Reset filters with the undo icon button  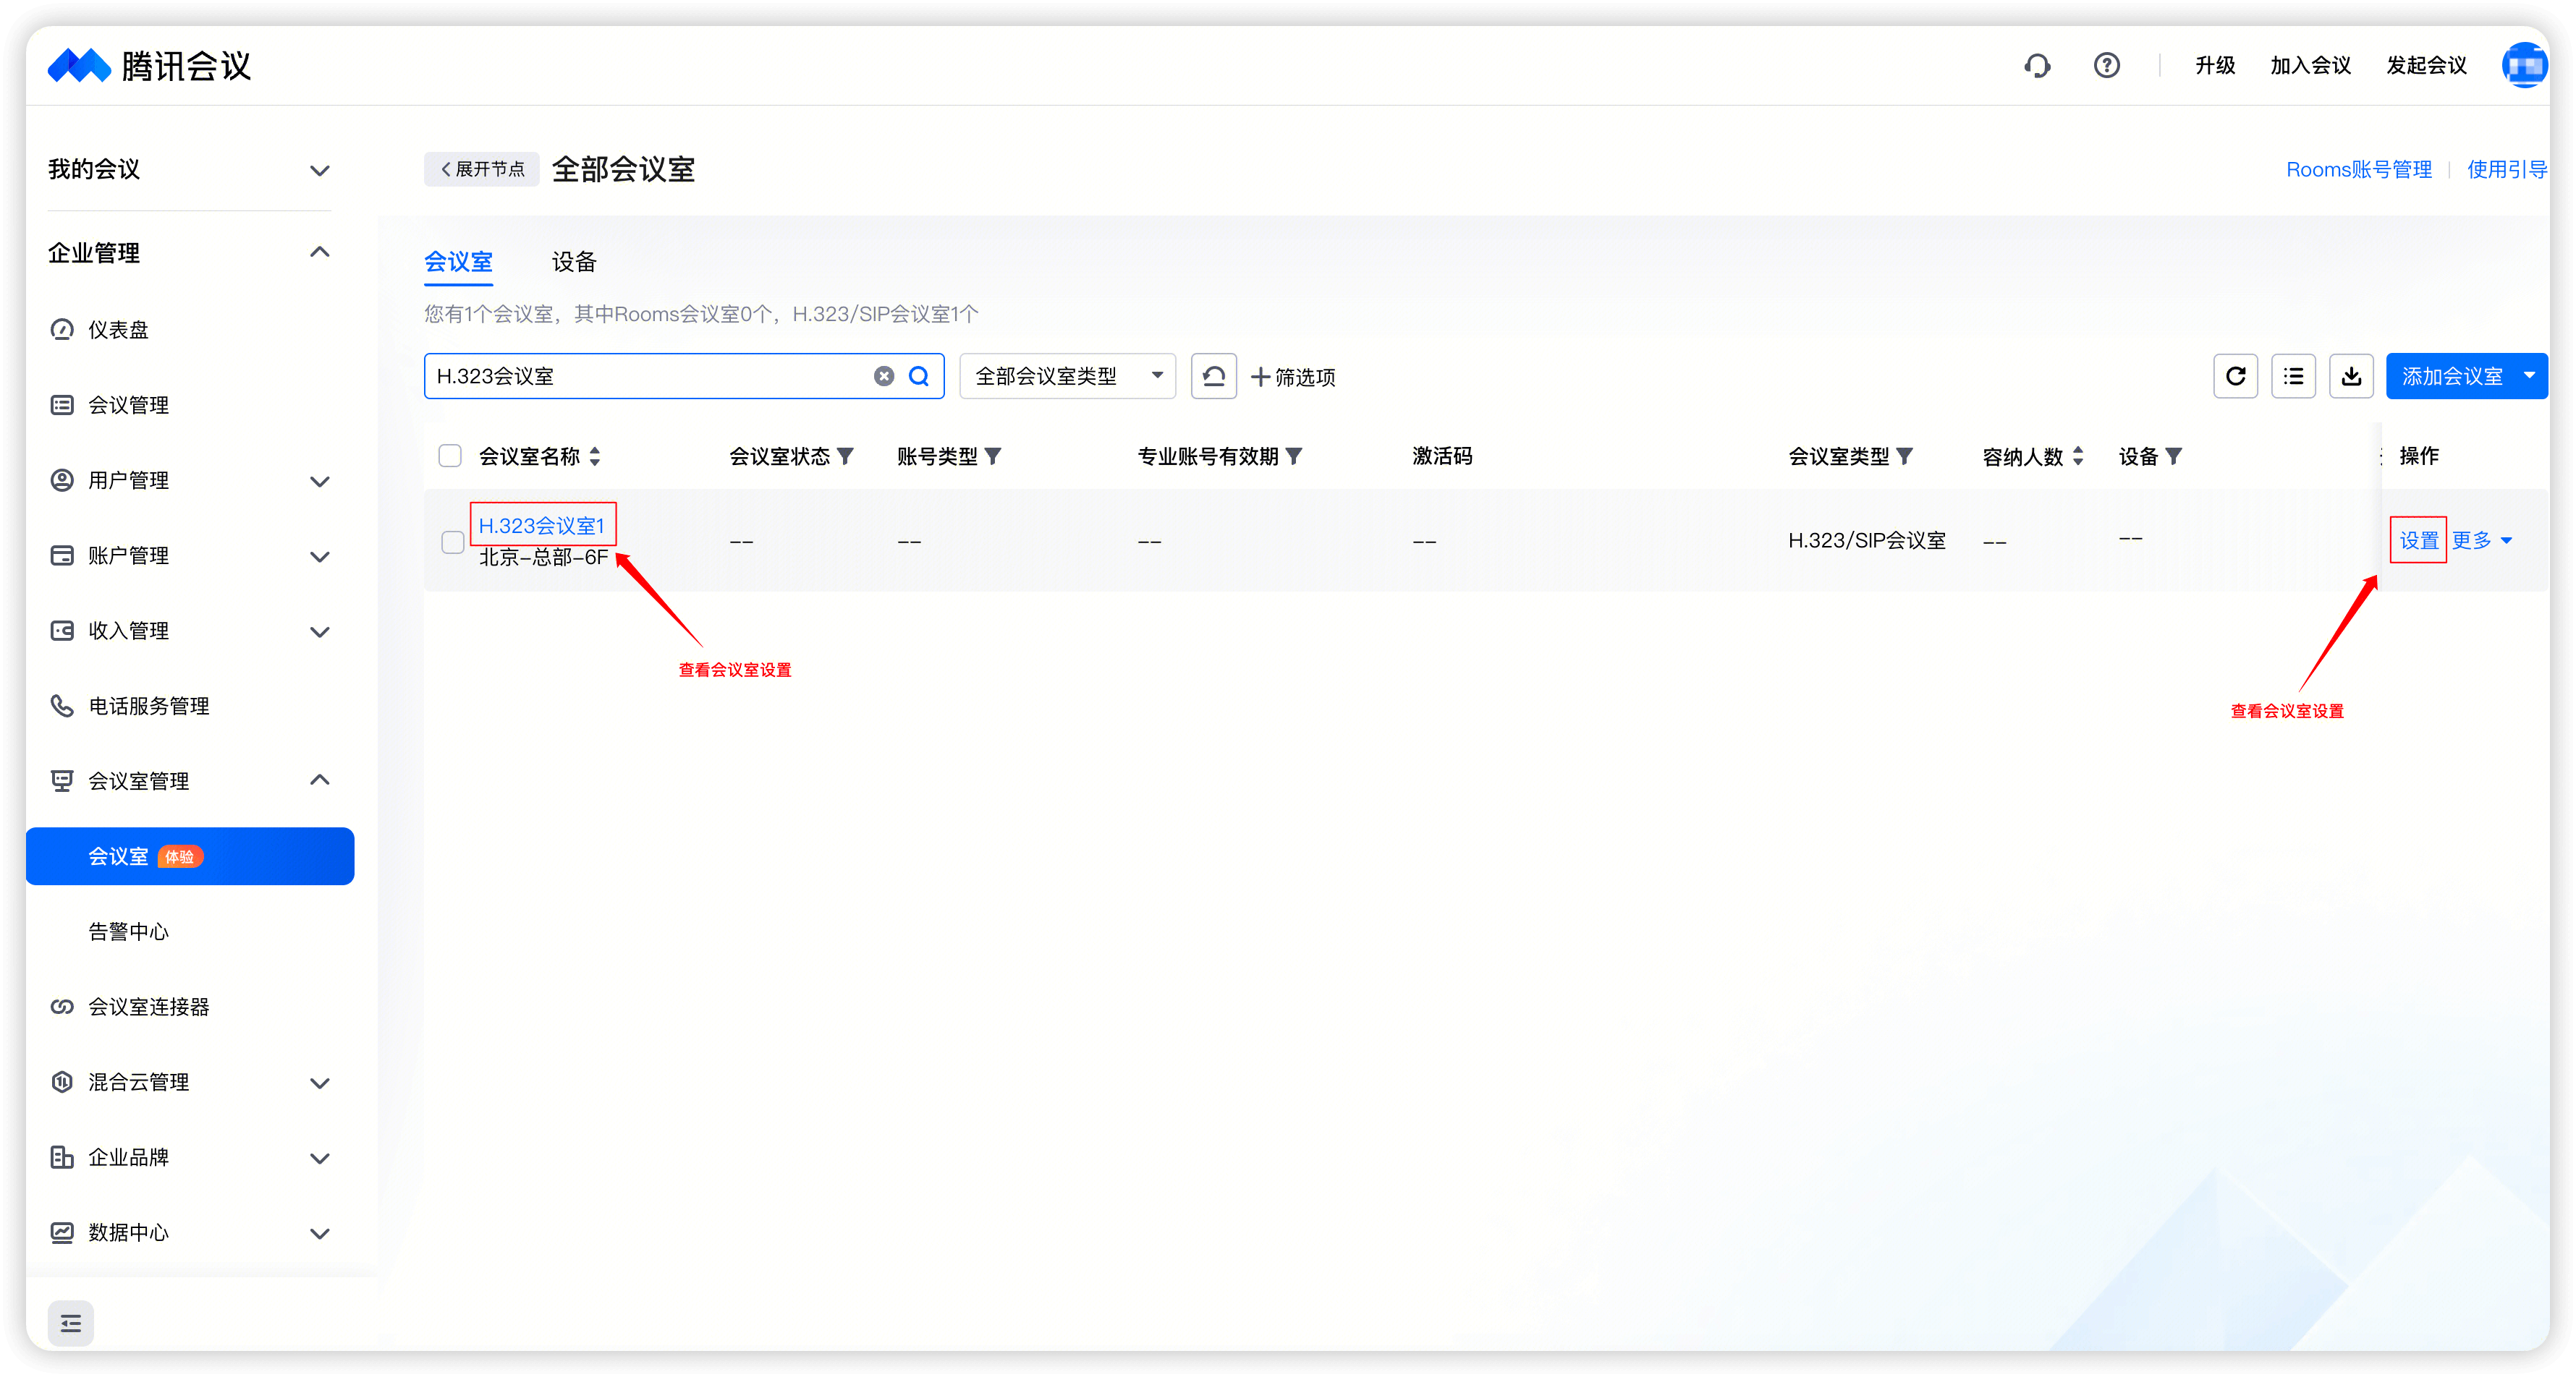[x=1213, y=376]
